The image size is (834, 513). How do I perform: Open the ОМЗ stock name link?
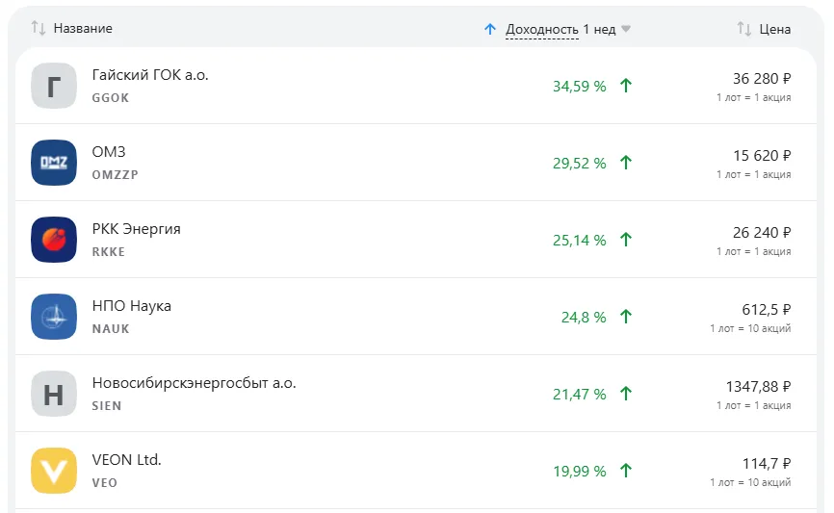click(x=109, y=152)
